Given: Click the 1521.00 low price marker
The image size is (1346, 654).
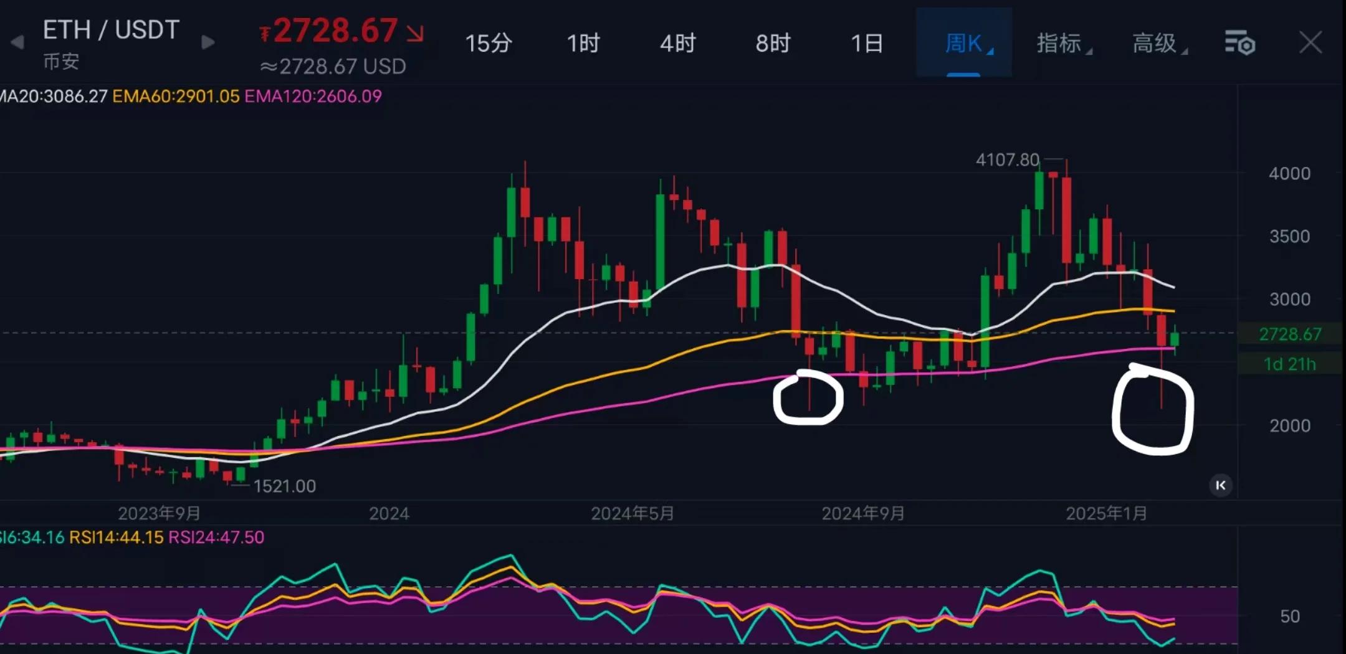Looking at the screenshot, I should pos(285,486).
